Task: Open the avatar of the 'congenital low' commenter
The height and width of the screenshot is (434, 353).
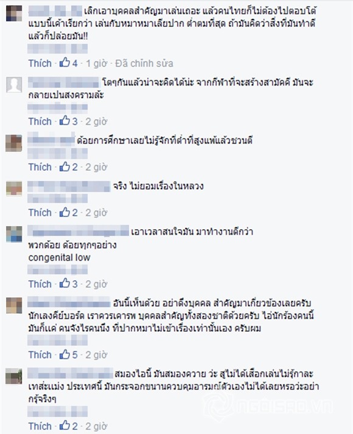Action: click(x=14, y=234)
